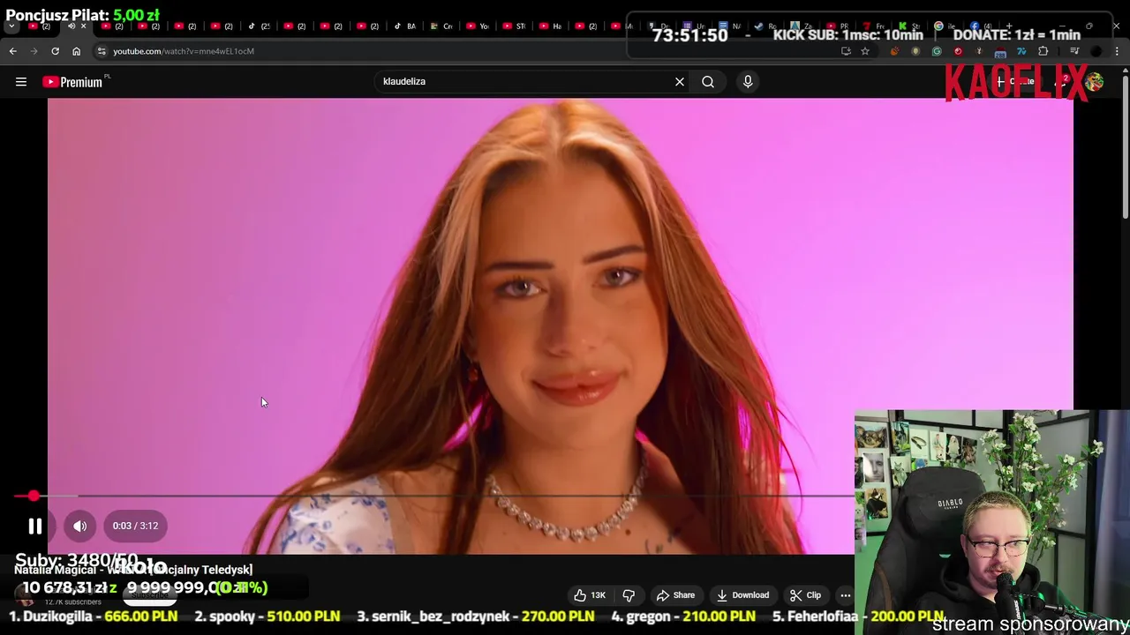Download the video

coord(742,595)
